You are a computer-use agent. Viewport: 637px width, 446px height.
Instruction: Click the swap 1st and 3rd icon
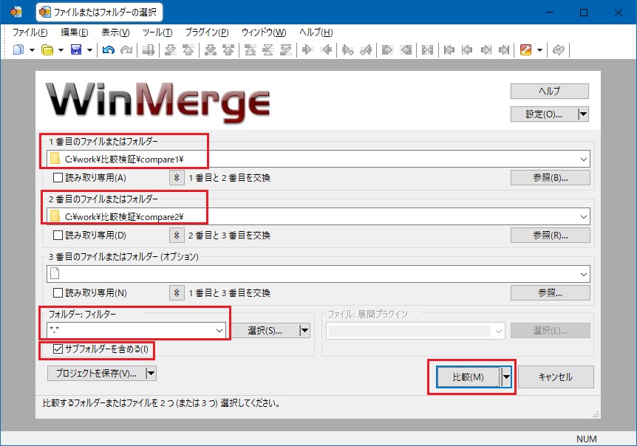pos(177,292)
